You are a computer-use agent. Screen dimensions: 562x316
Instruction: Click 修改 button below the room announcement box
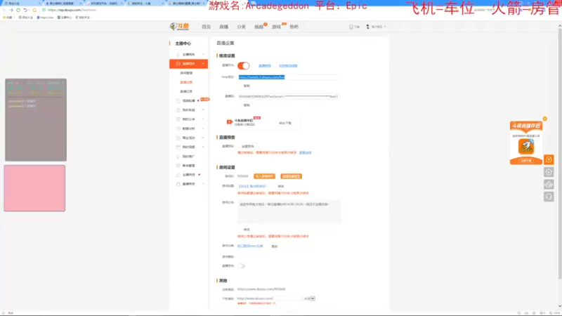pos(247,230)
